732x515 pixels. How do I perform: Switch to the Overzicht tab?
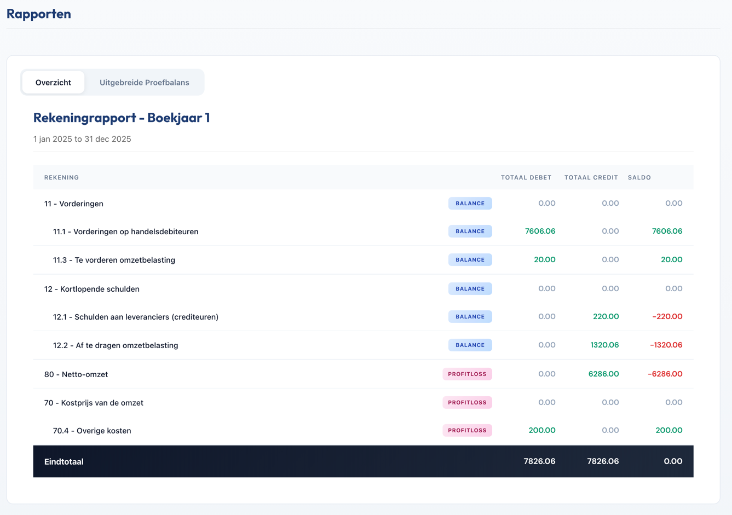(x=53, y=83)
